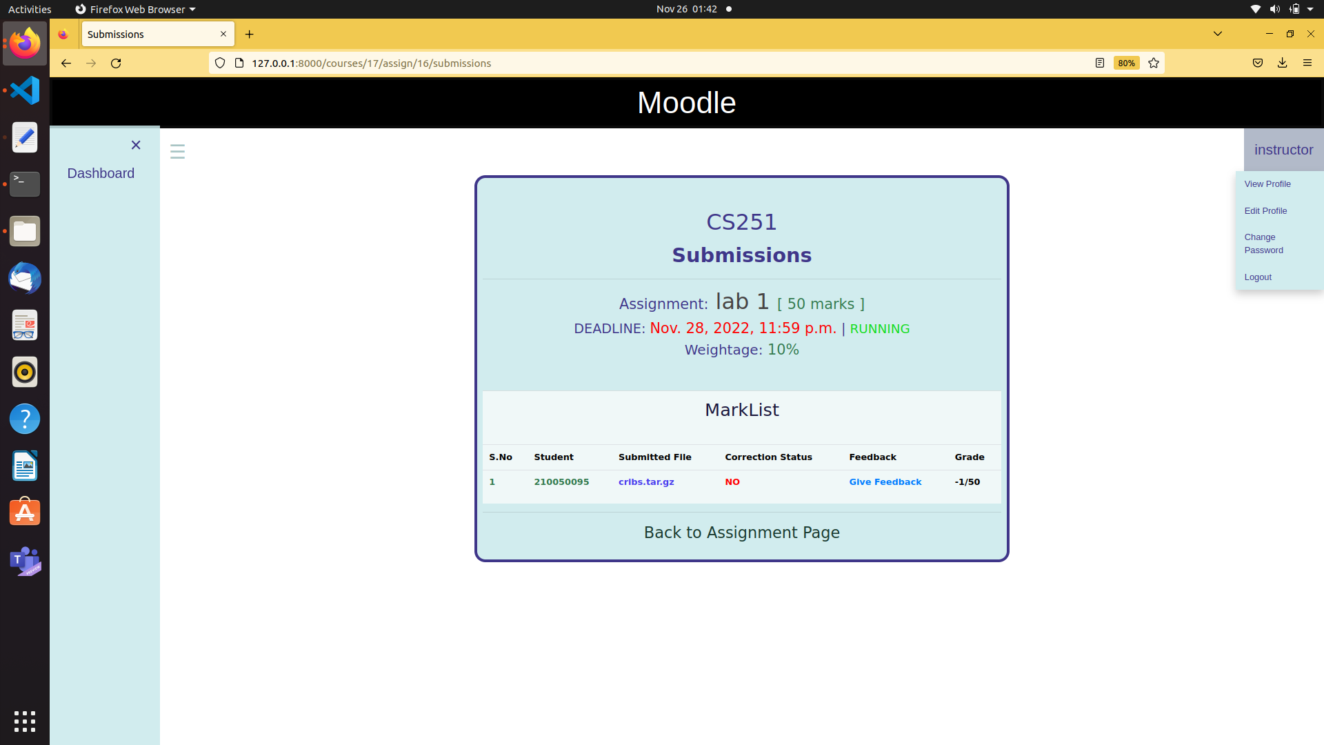Open system status menu arrow

[1310, 9]
